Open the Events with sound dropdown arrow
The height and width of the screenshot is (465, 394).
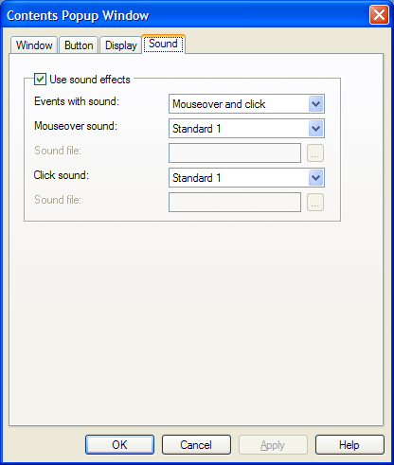tap(315, 104)
